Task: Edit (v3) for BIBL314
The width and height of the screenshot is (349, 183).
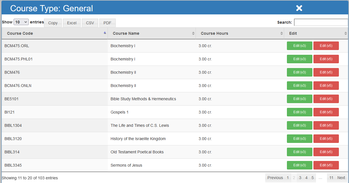Action: [300, 152]
